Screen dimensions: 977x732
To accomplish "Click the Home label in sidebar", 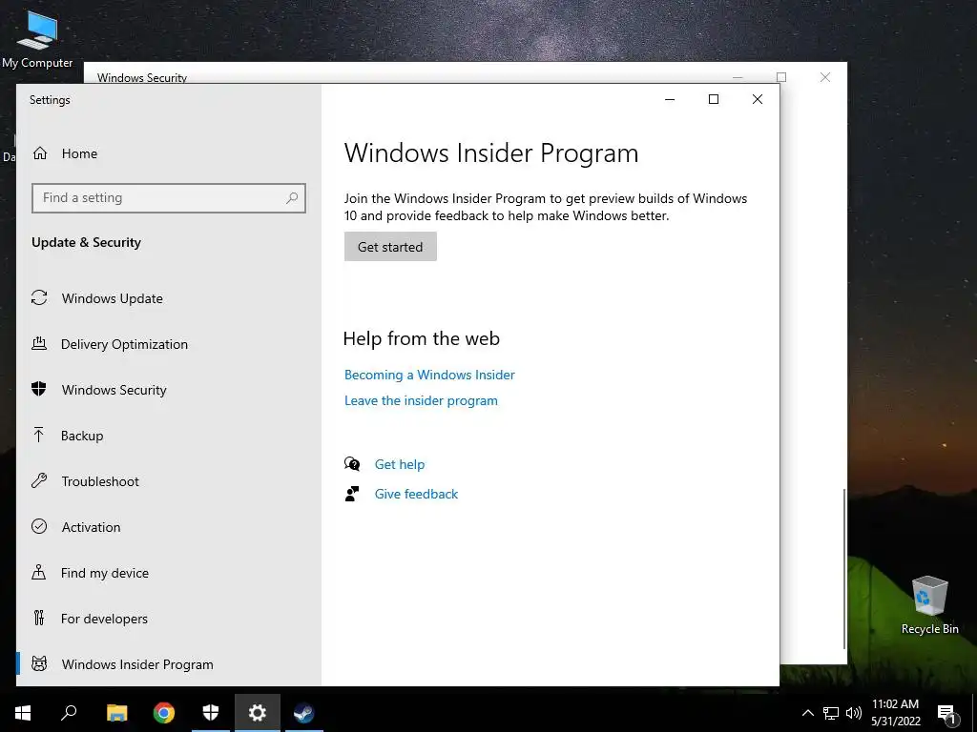I will pos(79,153).
